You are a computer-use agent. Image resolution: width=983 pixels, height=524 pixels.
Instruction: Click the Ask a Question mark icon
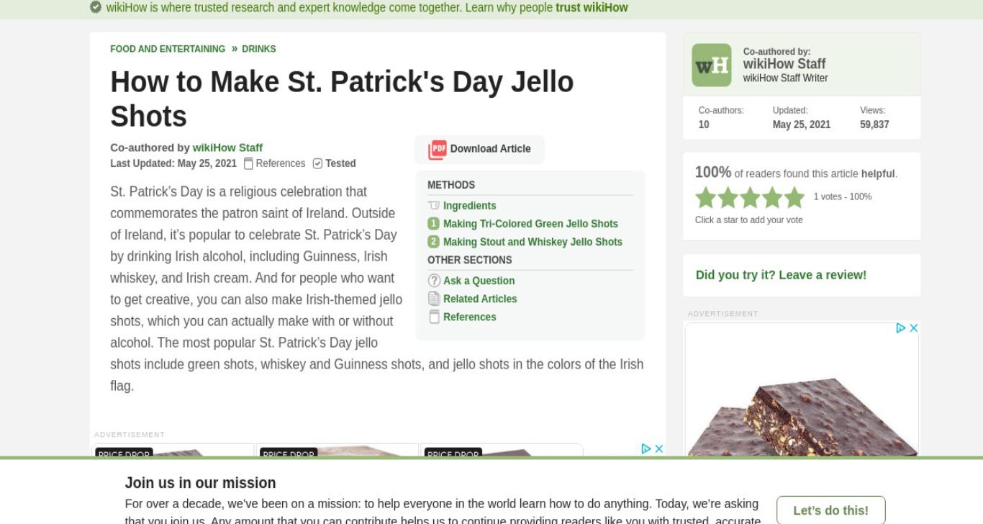click(x=434, y=281)
